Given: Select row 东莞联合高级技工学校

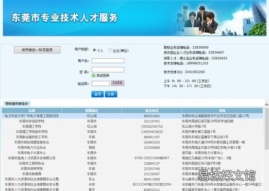Looking at the screenshot, I should 132,137.
